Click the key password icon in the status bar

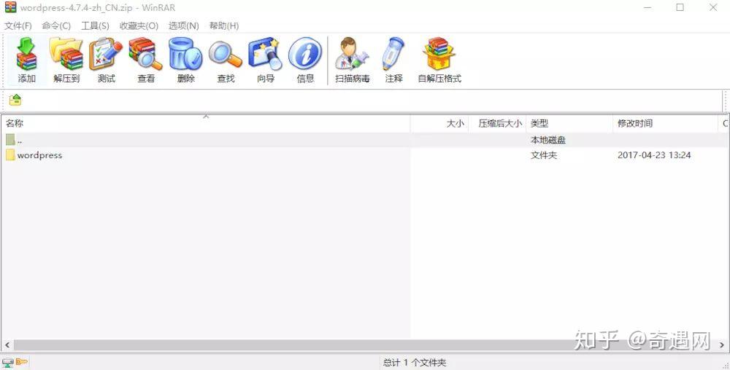click(x=22, y=362)
